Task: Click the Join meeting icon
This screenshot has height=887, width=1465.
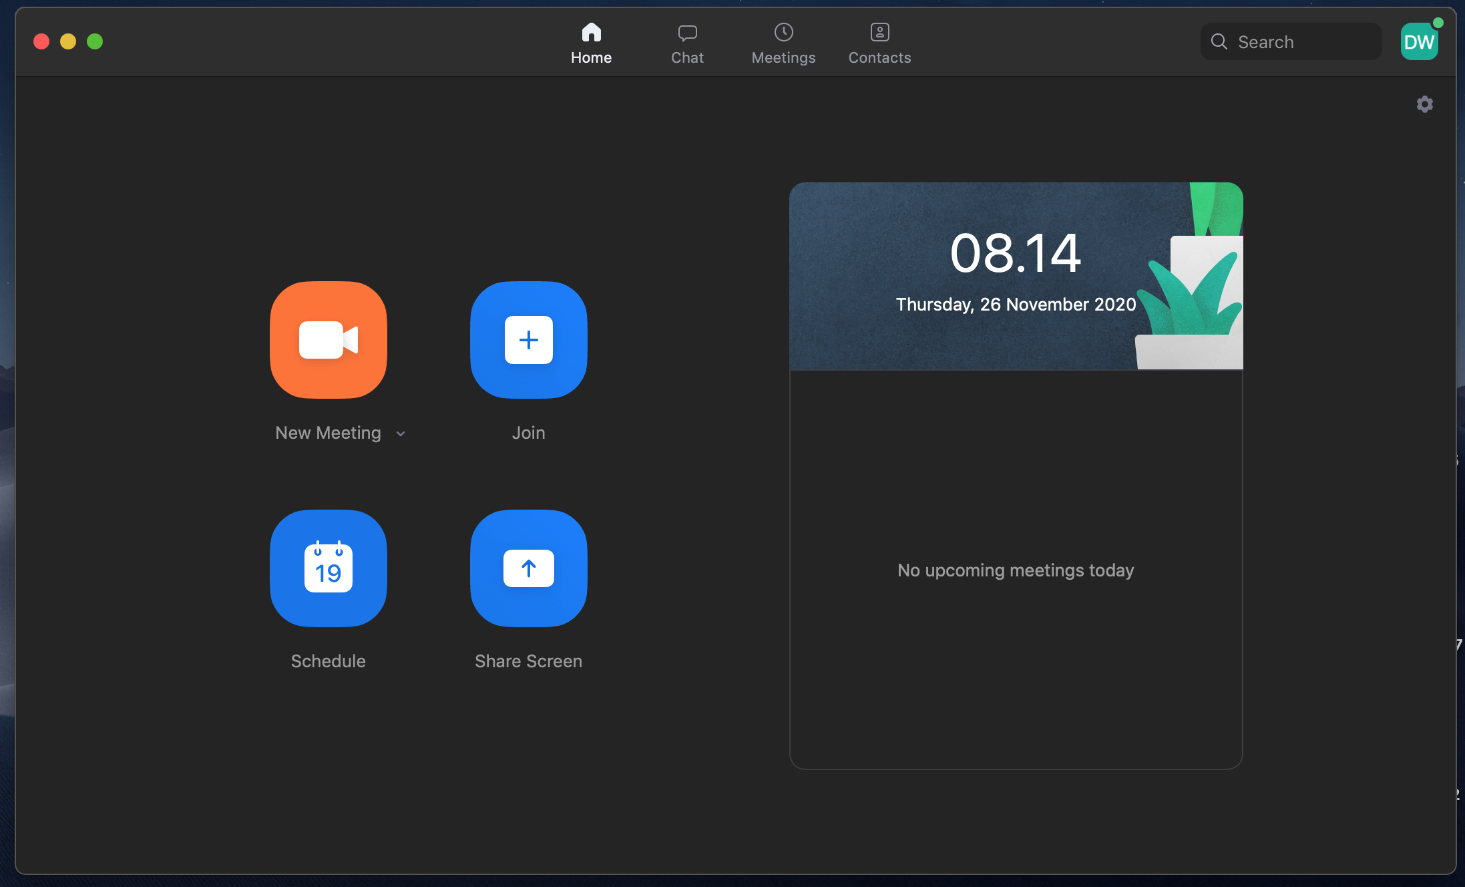Action: [528, 339]
